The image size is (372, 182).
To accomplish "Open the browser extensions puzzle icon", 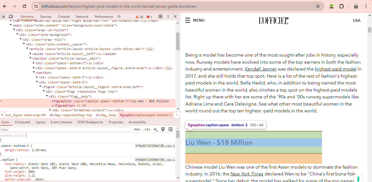I will pos(341,6).
